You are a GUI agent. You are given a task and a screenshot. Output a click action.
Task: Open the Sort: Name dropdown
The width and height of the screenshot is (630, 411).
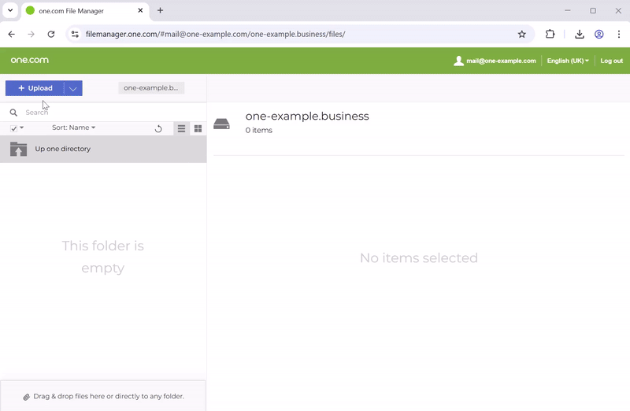73,128
